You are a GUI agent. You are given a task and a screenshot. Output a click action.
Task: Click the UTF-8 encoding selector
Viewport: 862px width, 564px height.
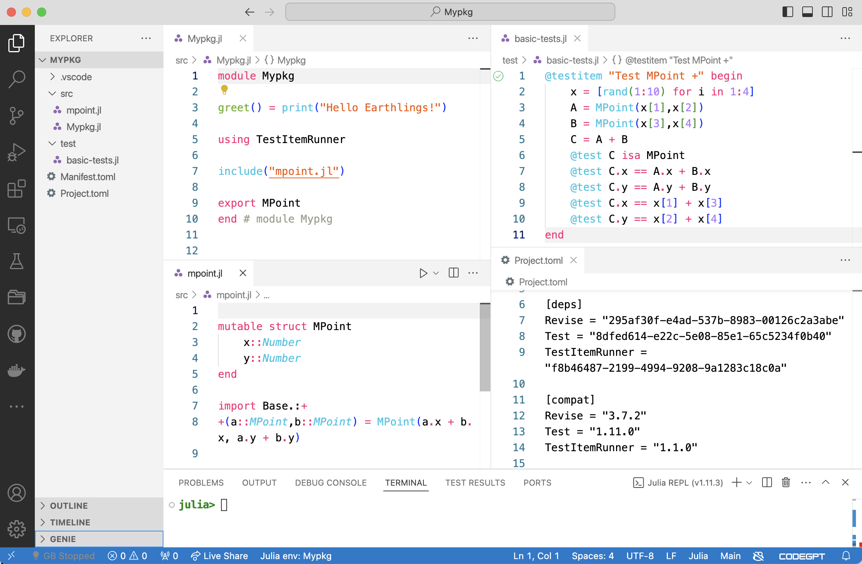coord(640,556)
